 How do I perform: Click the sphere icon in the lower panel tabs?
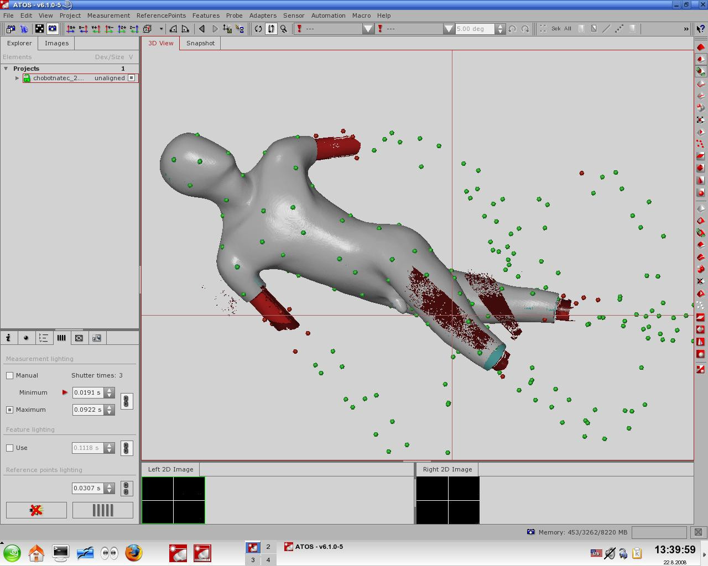pyautogui.click(x=26, y=338)
